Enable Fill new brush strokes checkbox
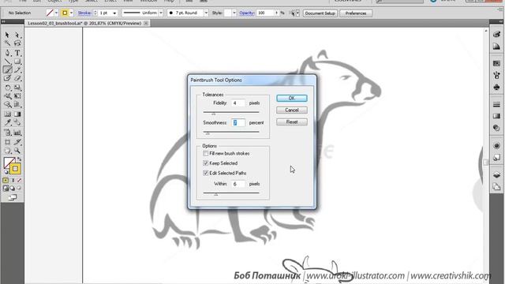The width and height of the screenshot is (505, 284). pos(205,154)
